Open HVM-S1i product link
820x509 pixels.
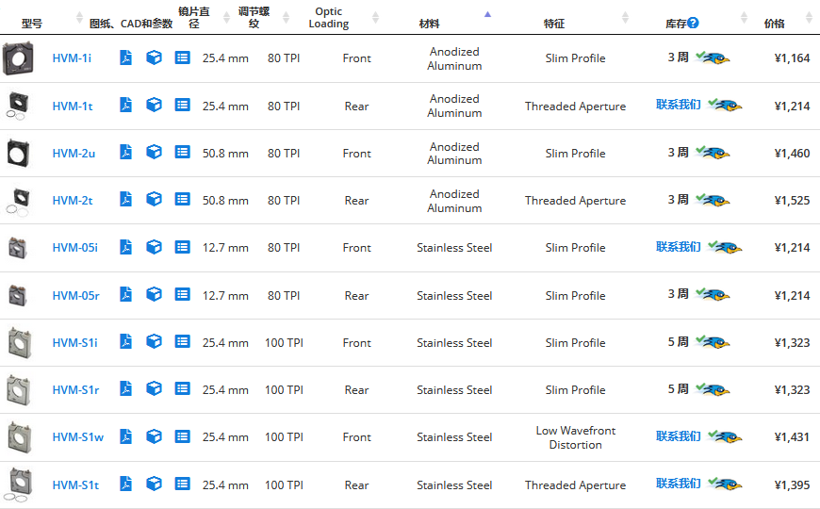(74, 343)
